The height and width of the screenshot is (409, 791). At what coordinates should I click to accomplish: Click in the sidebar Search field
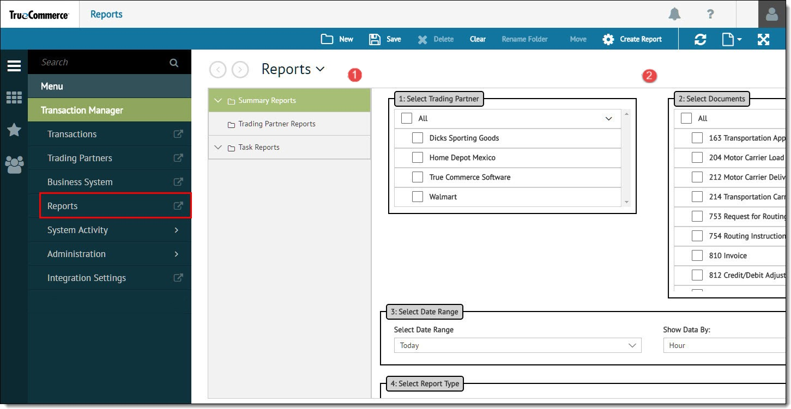[98, 62]
